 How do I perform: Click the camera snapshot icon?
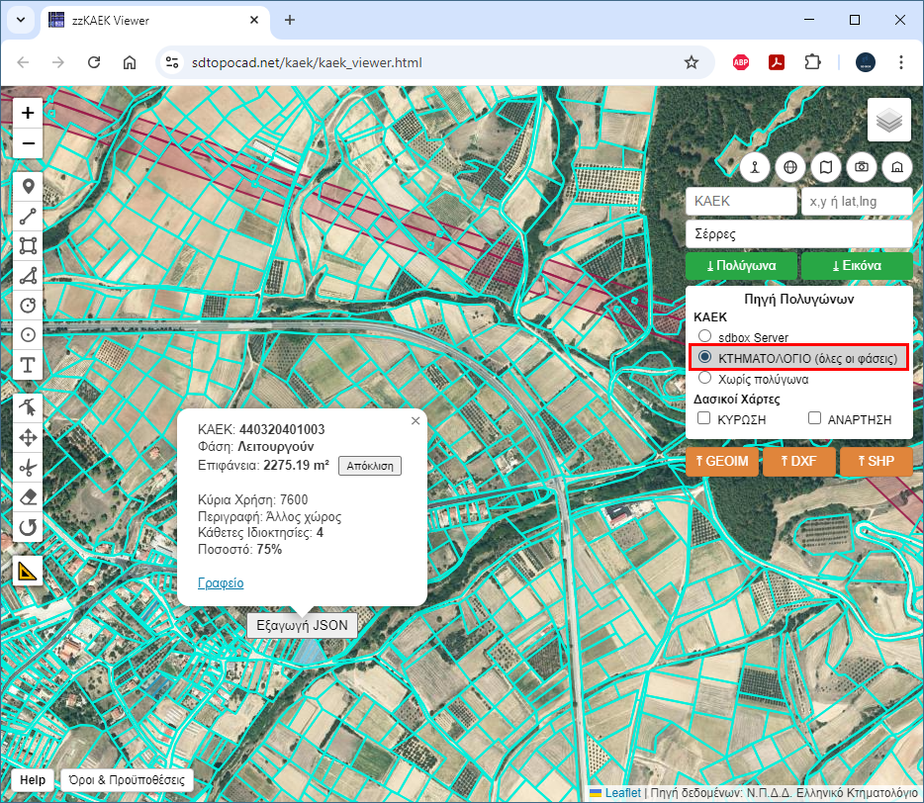click(862, 167)
